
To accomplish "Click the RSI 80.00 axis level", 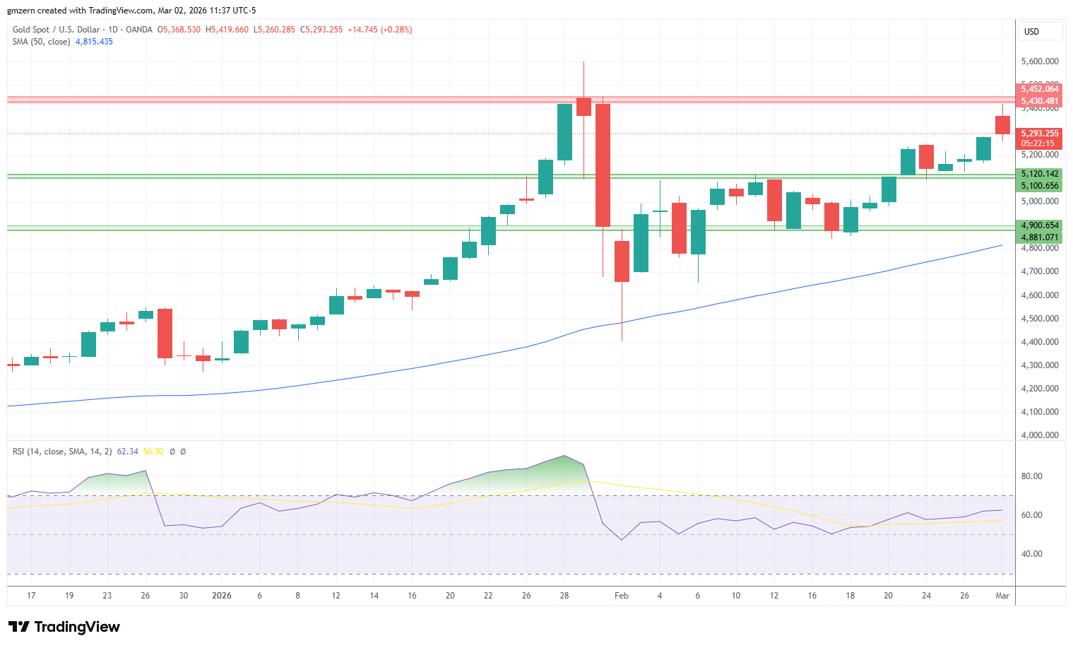I will [1032, 476].
